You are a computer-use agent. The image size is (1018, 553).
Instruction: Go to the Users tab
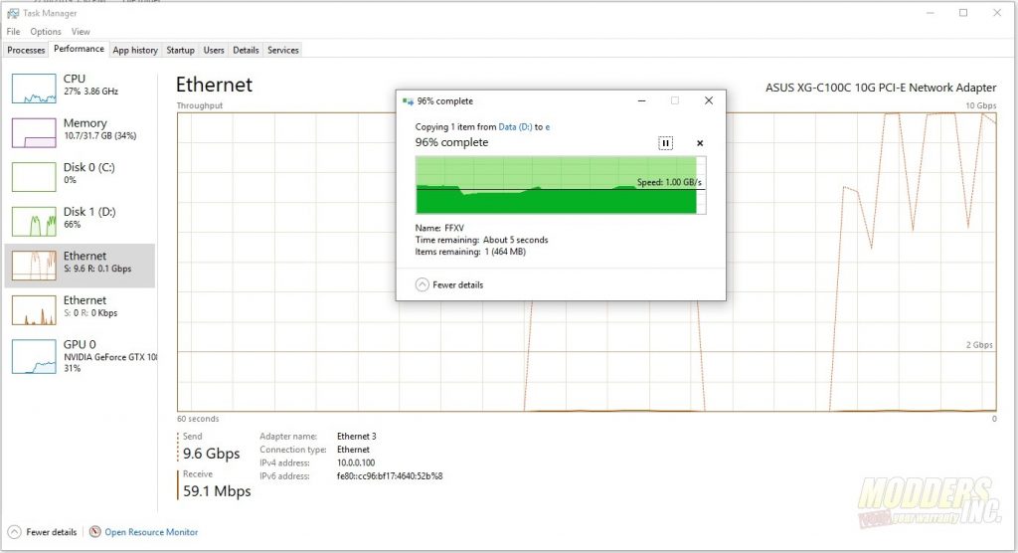tap(214, 50)
